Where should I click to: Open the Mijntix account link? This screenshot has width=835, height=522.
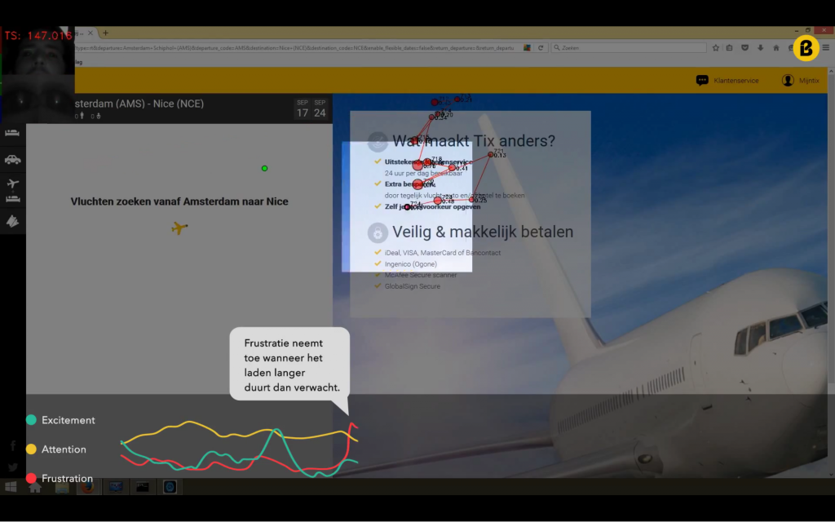809,81
